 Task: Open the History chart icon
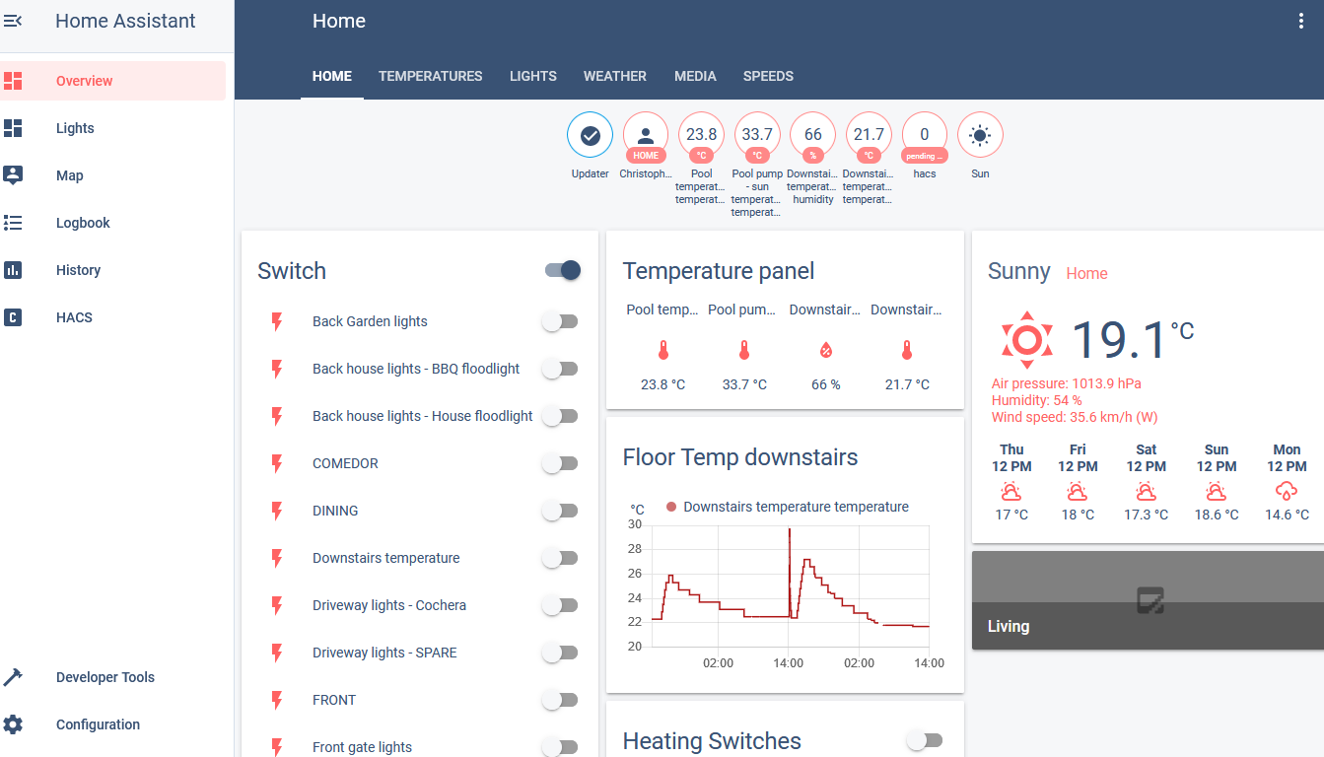pos(13,270)
